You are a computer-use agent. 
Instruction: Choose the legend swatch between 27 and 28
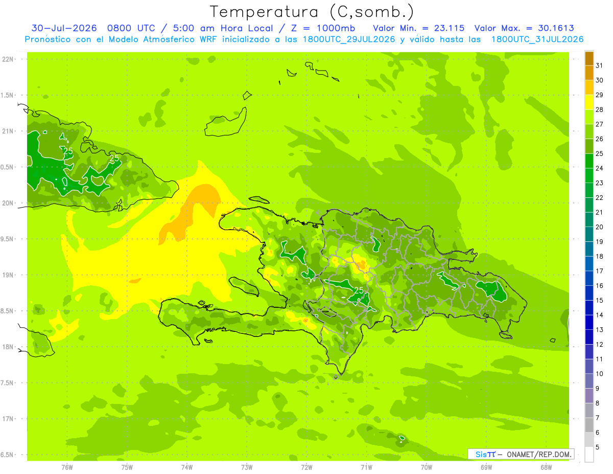(x=589, y=117)
